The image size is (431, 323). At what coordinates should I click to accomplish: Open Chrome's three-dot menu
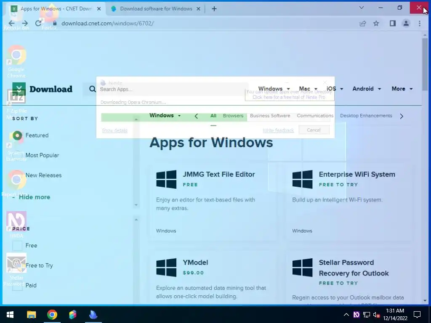420,24
